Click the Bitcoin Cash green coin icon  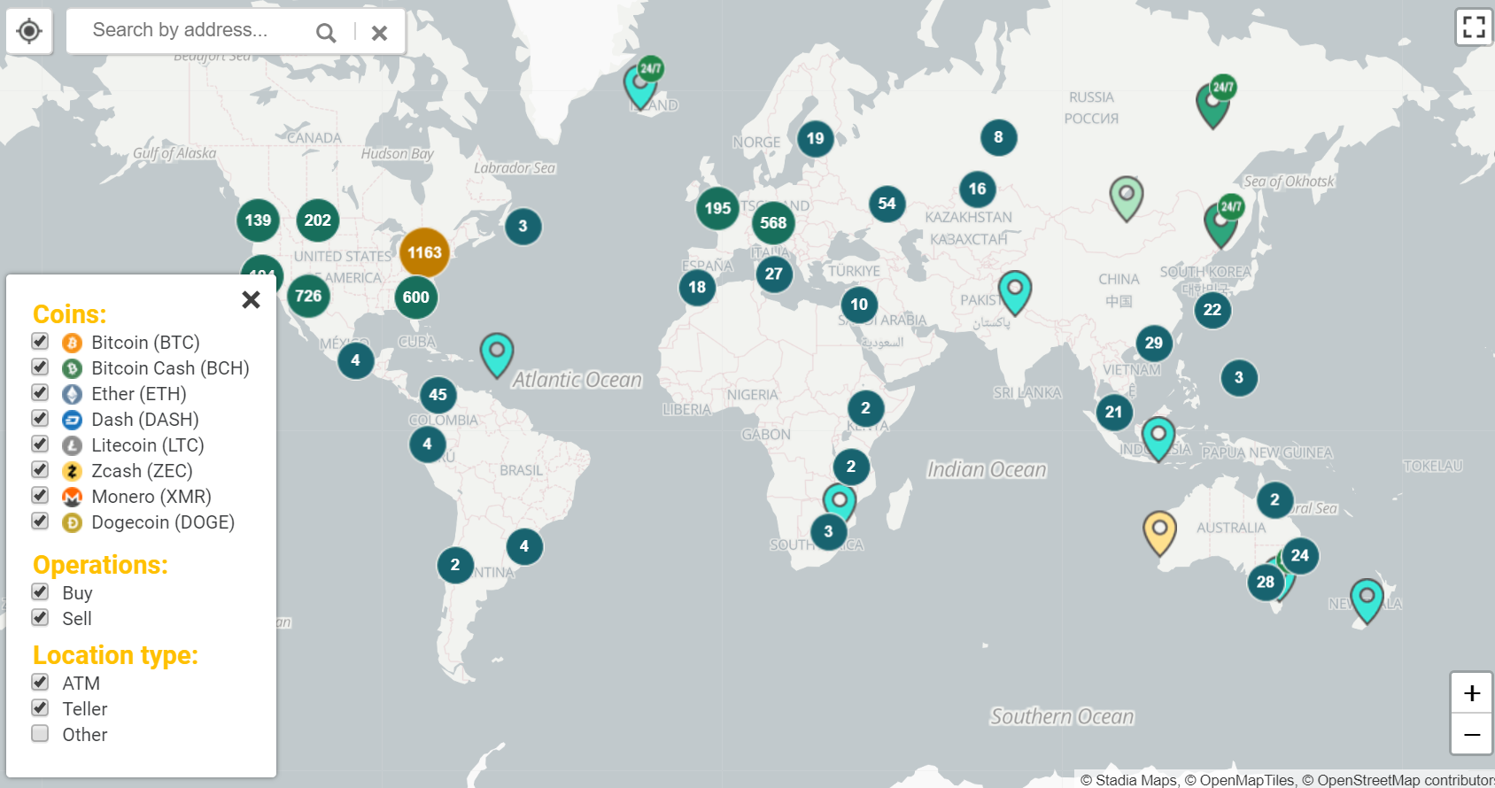[72, 368]
